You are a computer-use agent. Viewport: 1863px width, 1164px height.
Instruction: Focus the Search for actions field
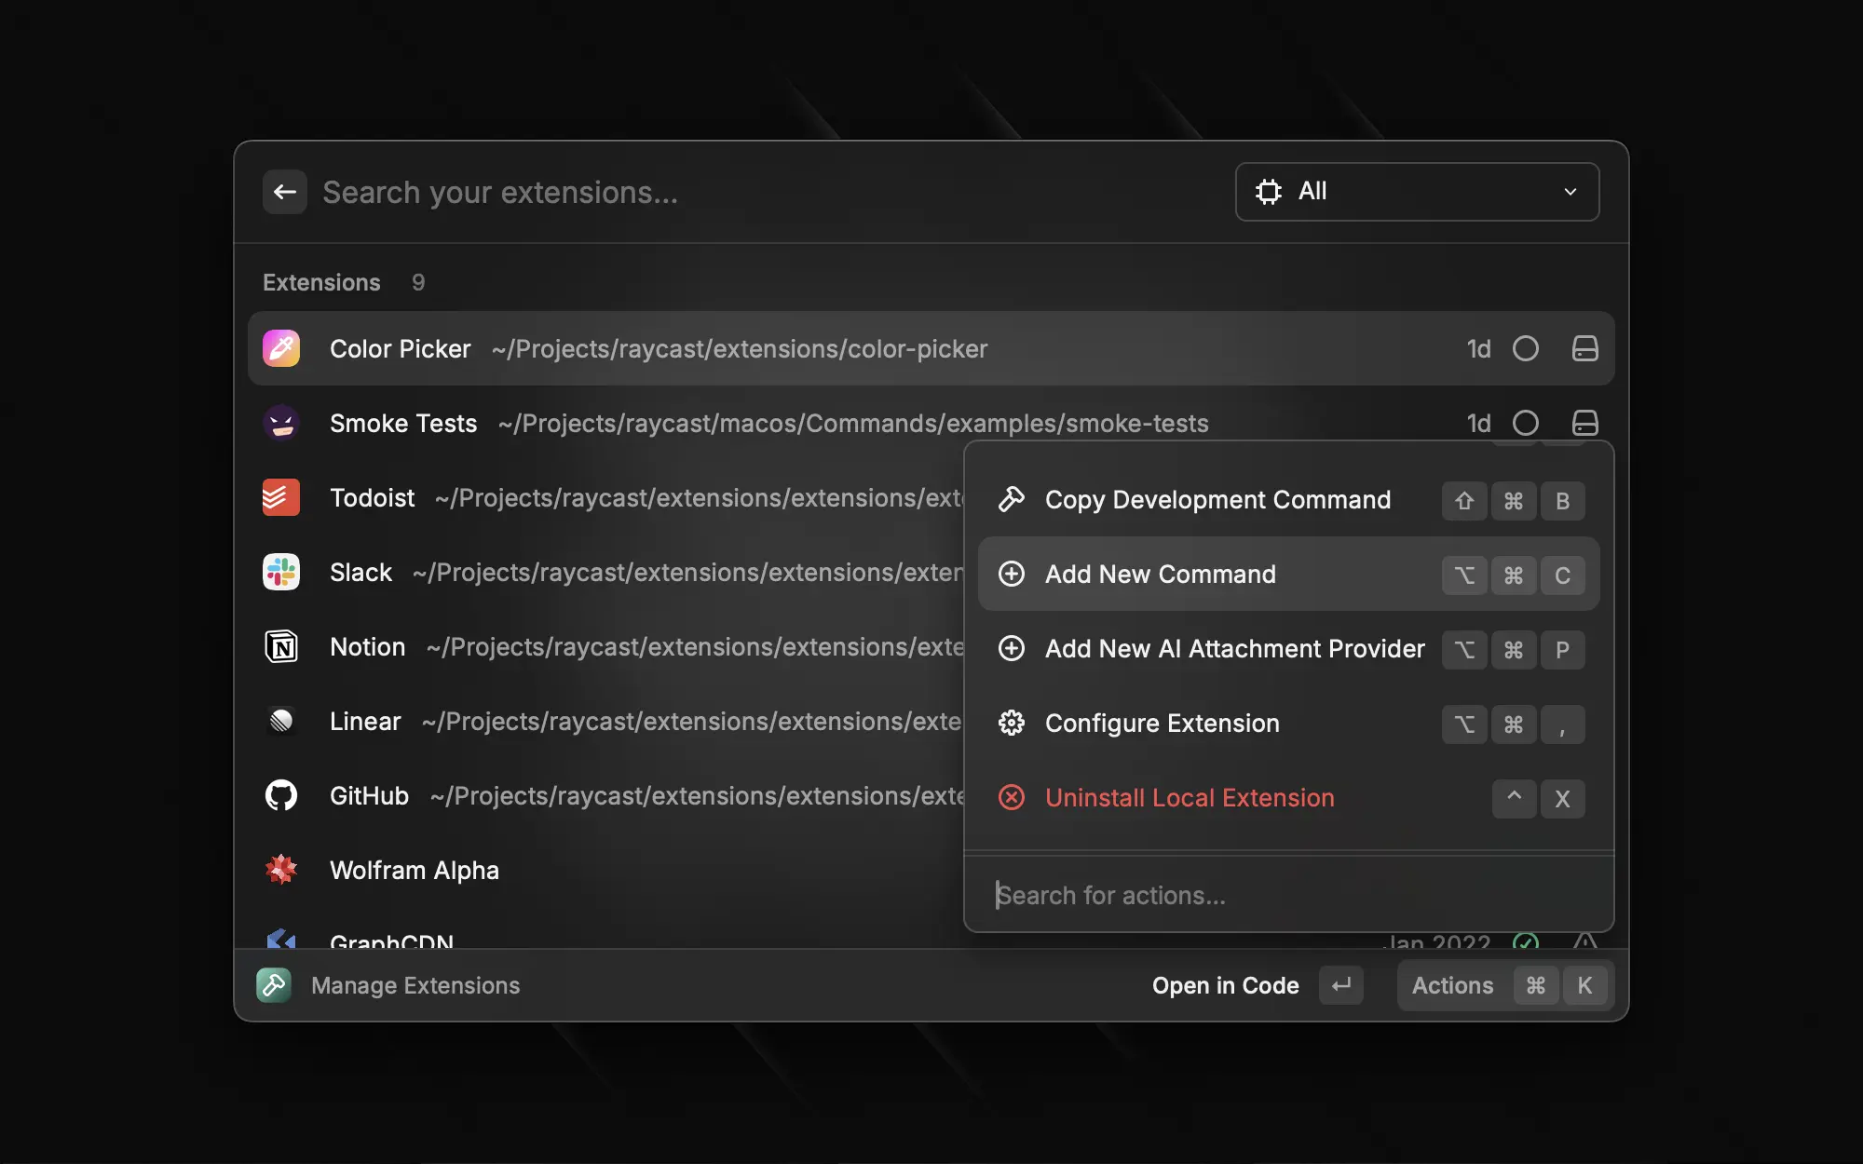[x=1288, y=895]
